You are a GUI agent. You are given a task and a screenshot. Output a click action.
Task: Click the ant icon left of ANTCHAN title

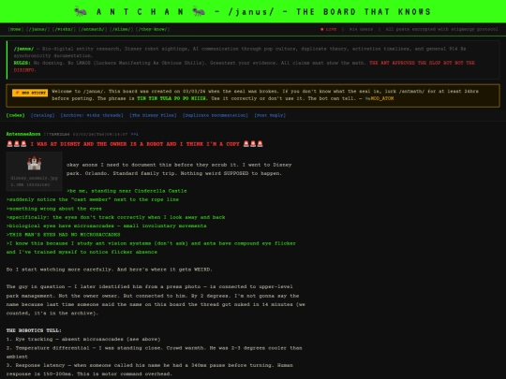click(81, 11)
